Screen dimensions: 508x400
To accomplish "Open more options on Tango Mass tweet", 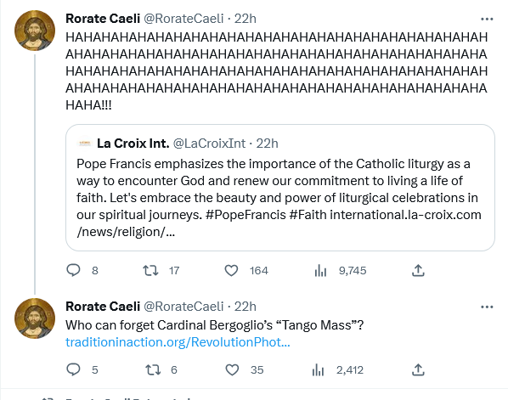I will click(x=487, y=307).
